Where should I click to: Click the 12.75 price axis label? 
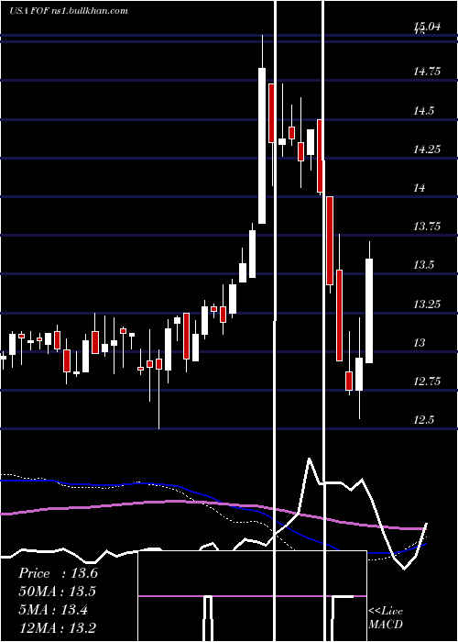tap(427, 382)
